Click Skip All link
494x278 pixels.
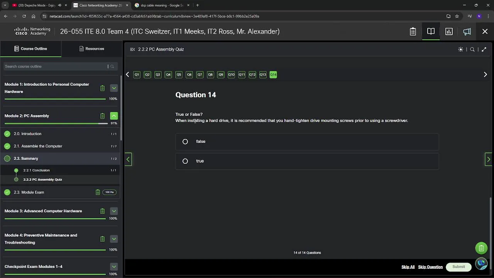point(408,267)
